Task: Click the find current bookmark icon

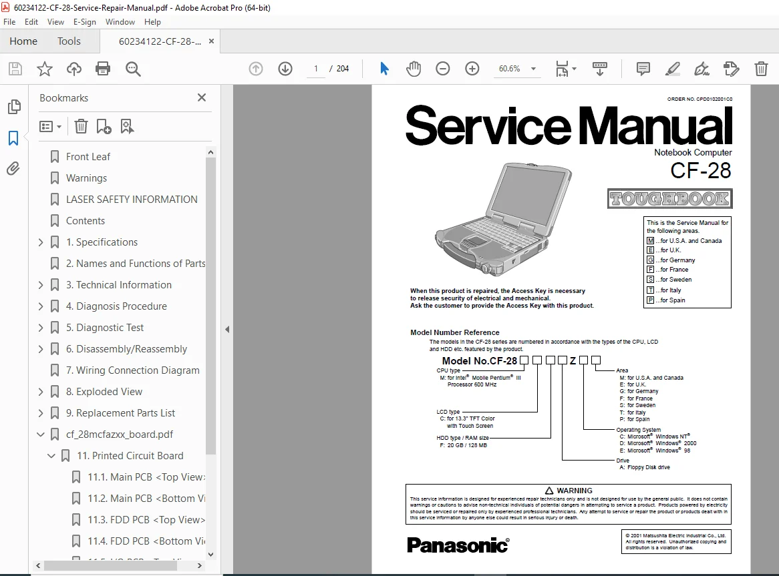Action: (127, 127)
